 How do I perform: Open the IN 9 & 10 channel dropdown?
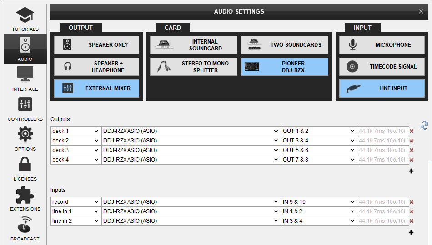[x=319, y=202]
